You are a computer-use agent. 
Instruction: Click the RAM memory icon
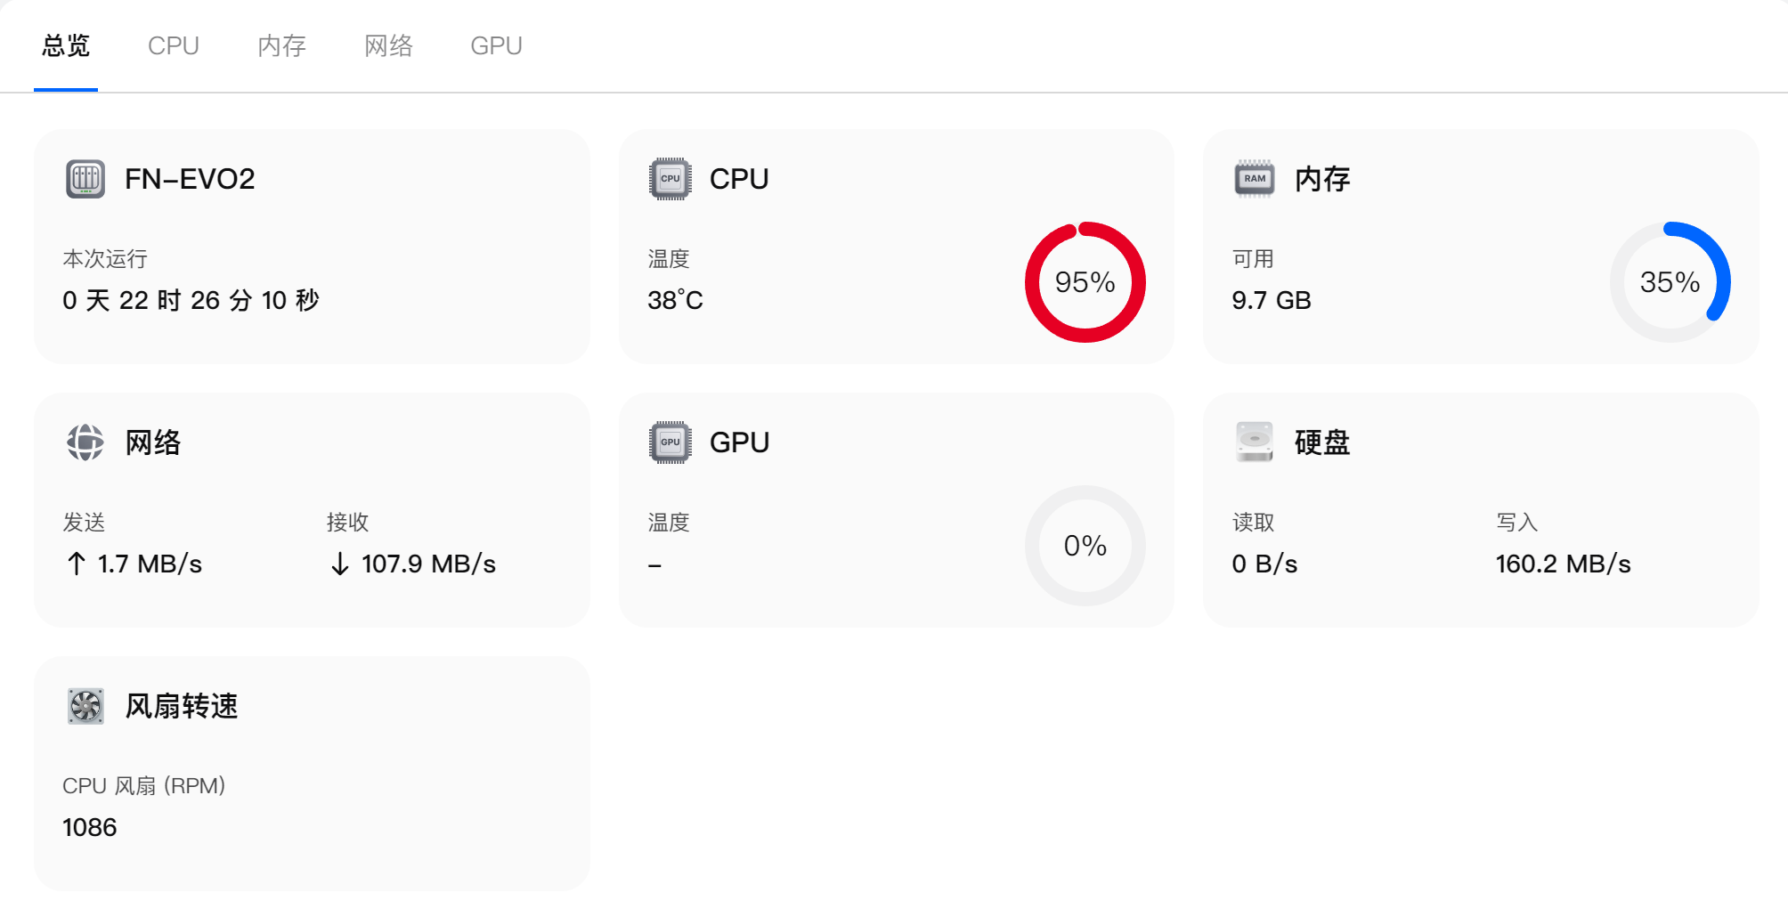pos(1254,179)
